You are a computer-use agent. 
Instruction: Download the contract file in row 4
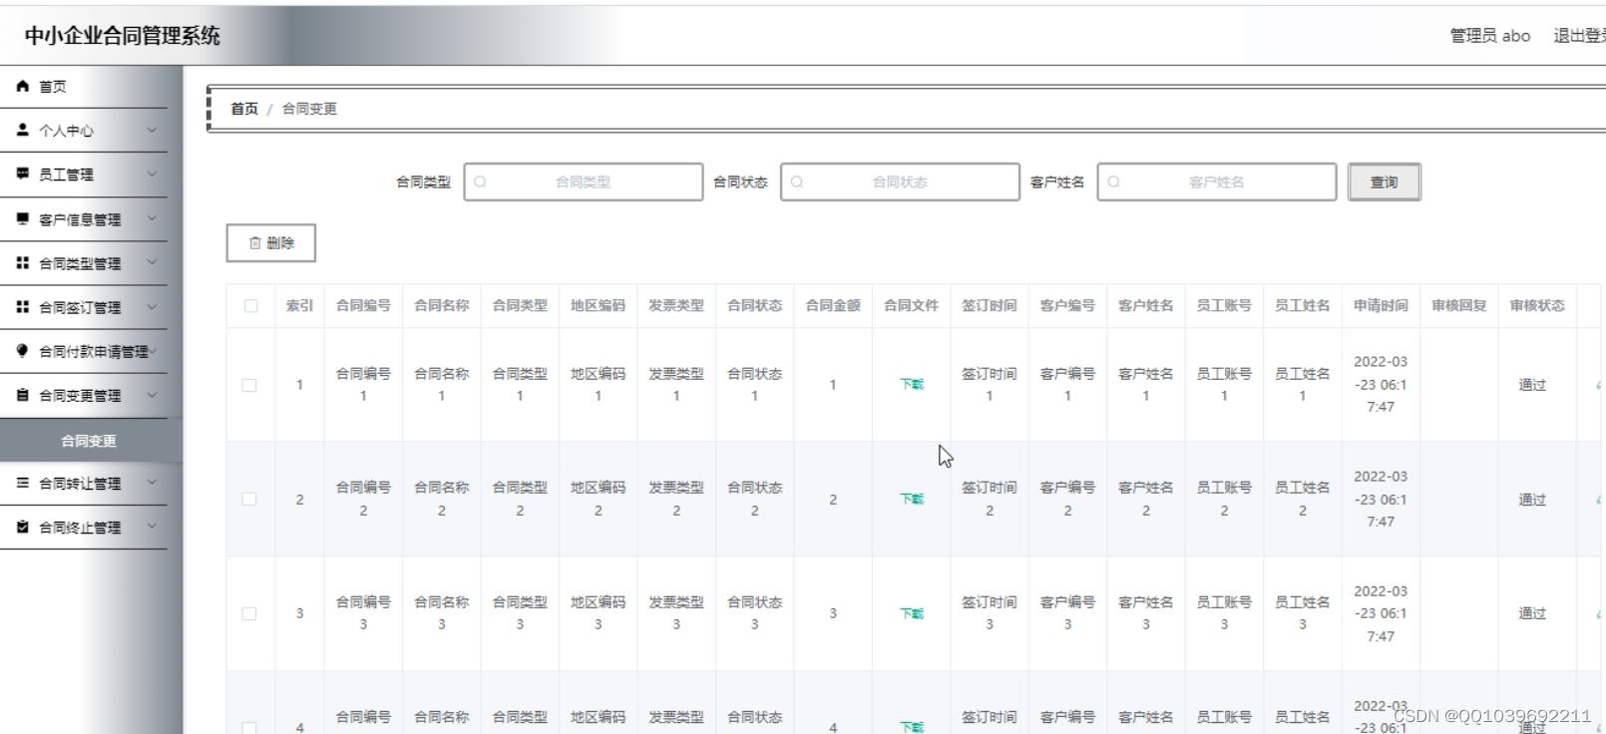click(x=912, y=727)
